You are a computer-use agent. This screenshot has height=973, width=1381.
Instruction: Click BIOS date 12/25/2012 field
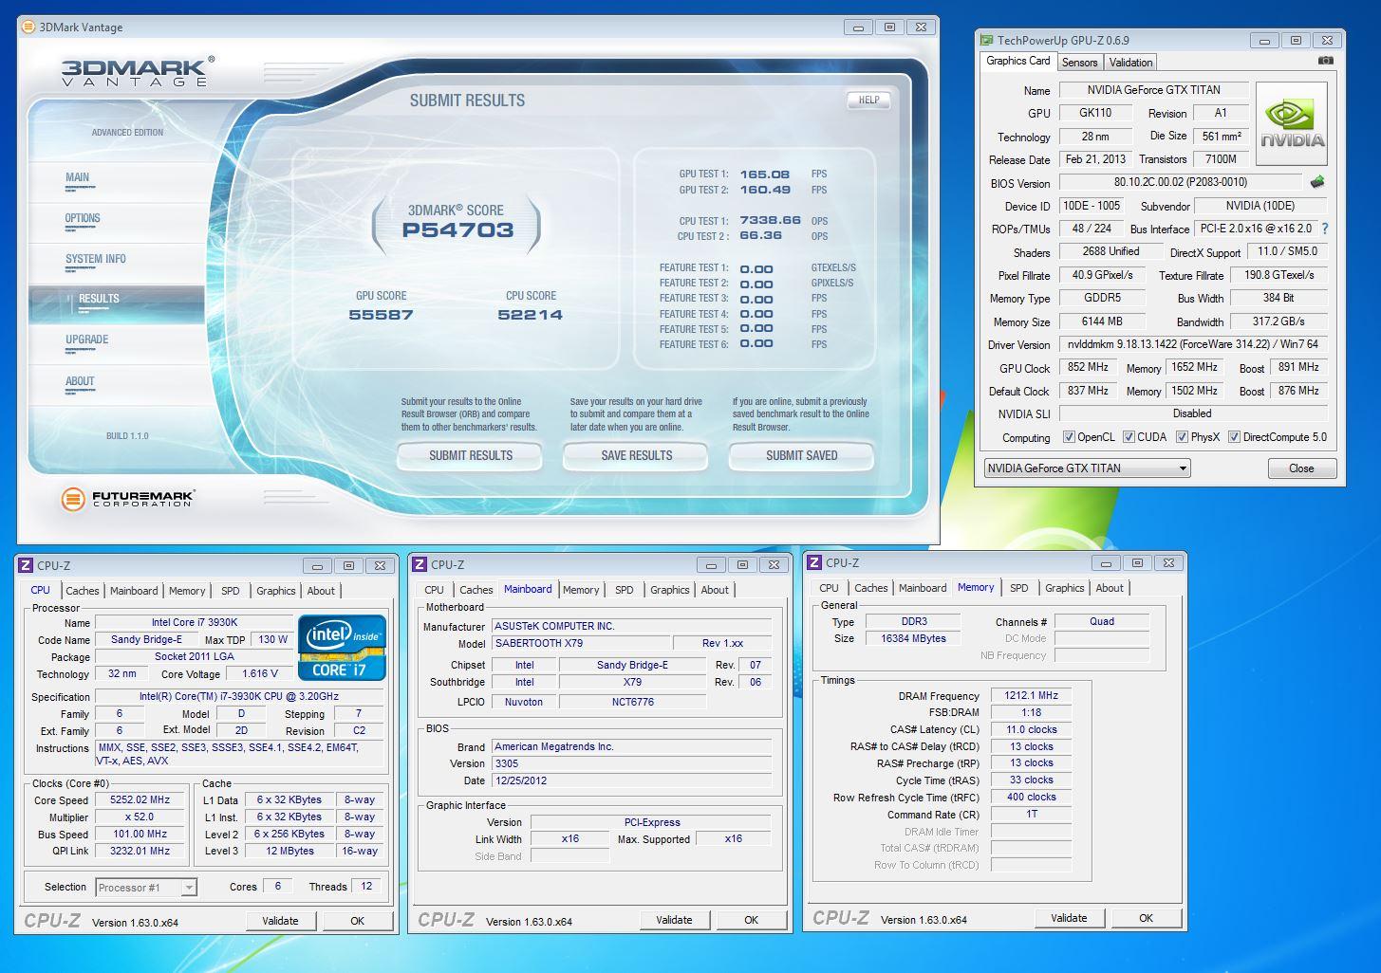coord(631,781)
